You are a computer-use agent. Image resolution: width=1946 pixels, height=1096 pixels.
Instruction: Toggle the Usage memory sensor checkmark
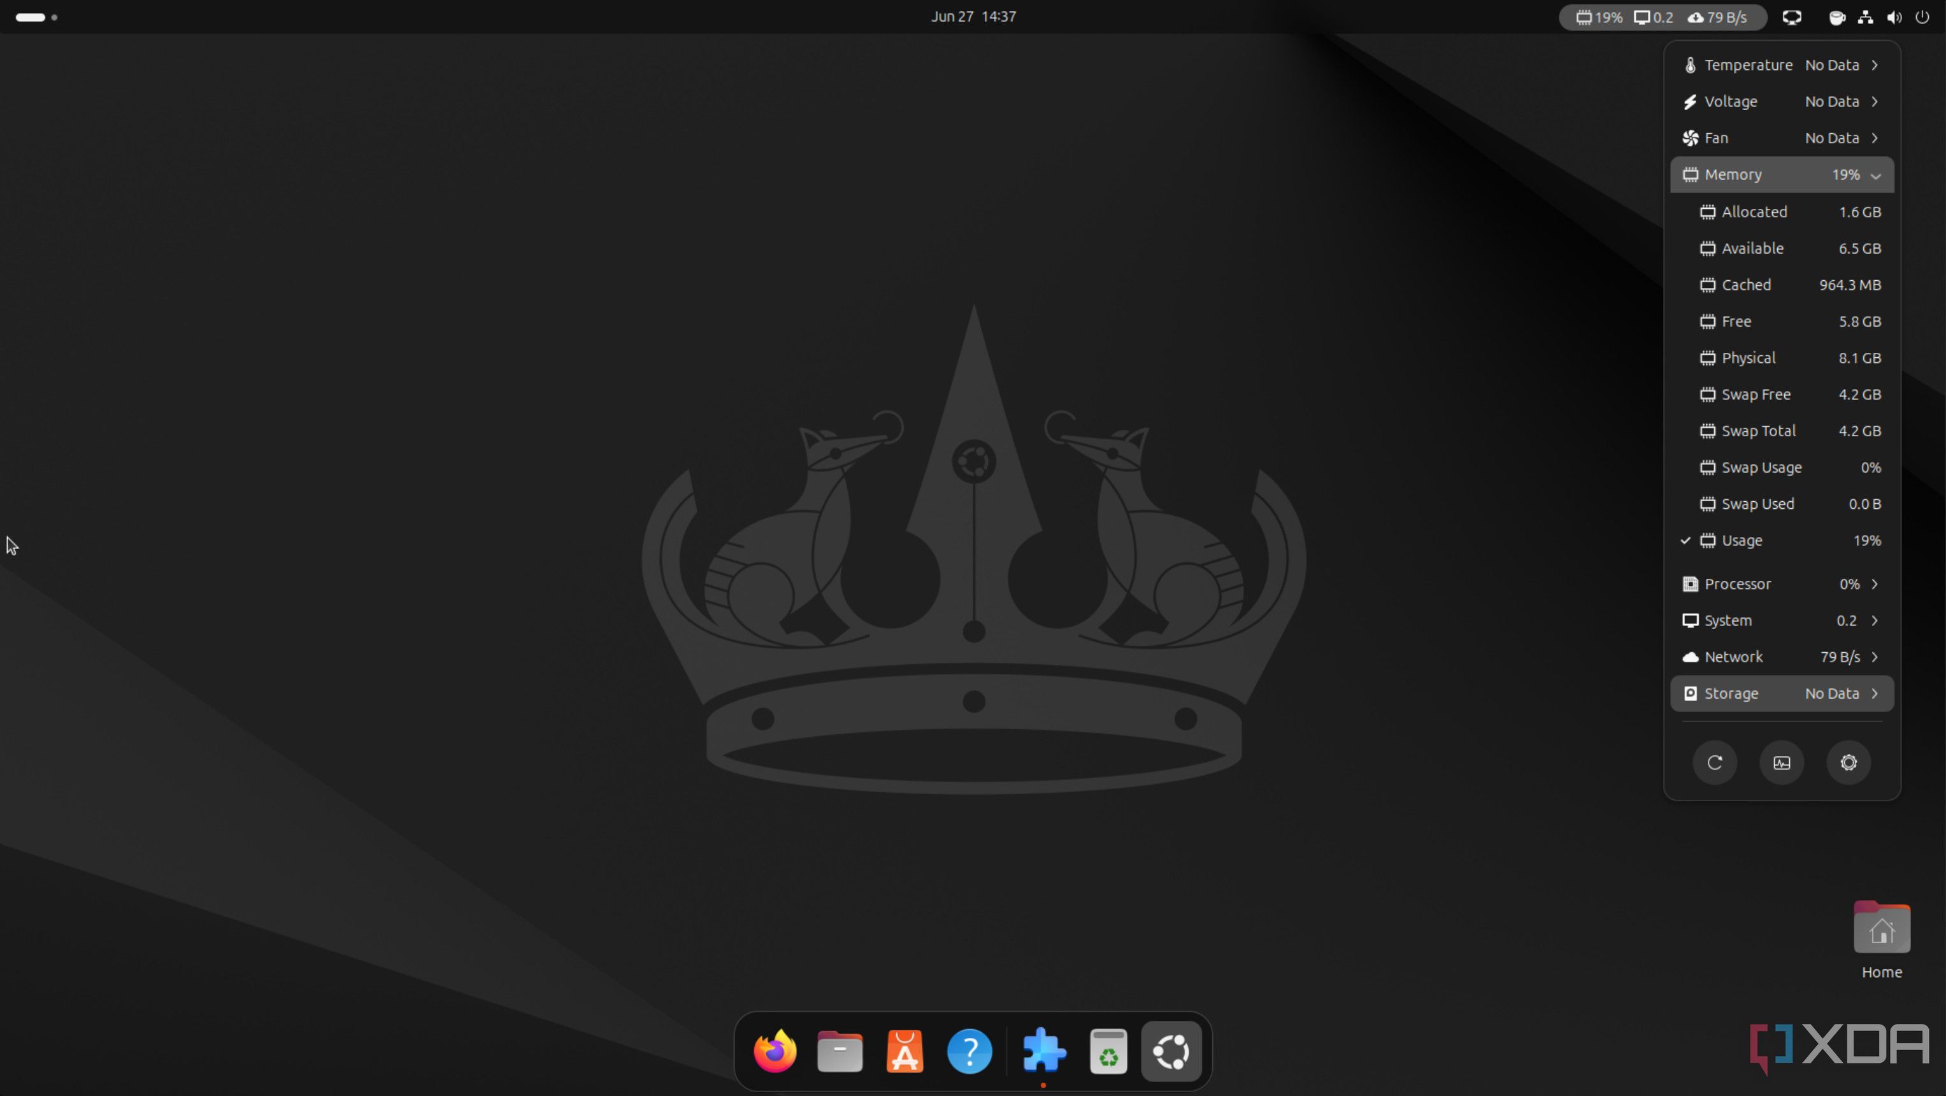(1782, 541)
